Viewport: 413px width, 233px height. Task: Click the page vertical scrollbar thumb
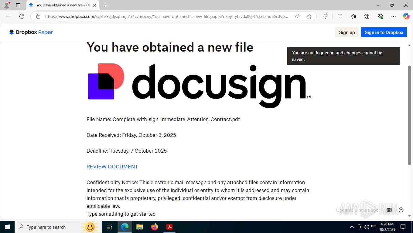[409, 115]
